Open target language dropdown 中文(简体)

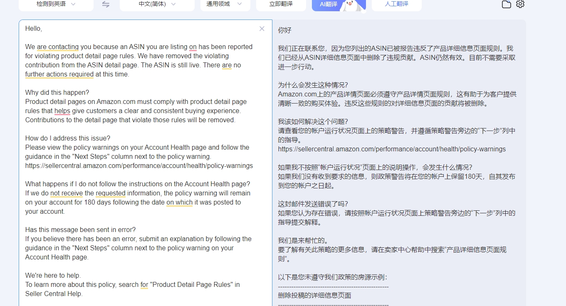click(157, 4)
